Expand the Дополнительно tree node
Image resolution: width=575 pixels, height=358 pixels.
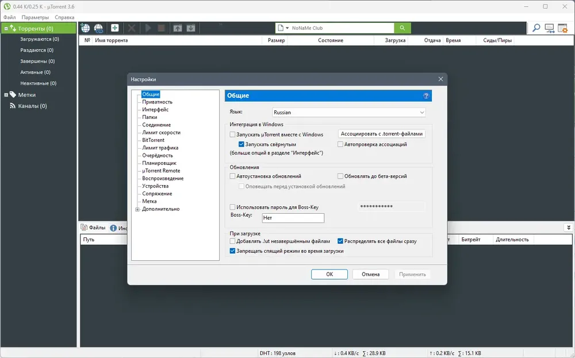click(x=137, y=209)
